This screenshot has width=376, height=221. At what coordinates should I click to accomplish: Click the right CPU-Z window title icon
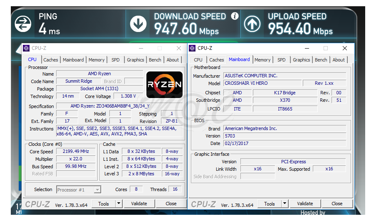click(192, 48)
